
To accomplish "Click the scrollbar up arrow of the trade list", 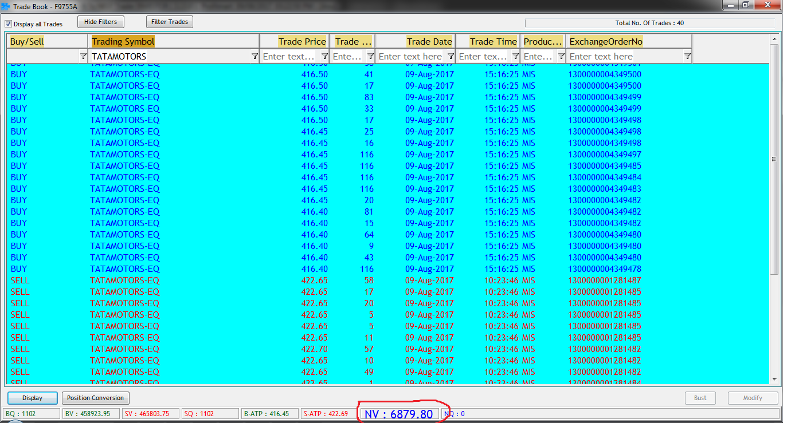I will click(x=774, y=39).
